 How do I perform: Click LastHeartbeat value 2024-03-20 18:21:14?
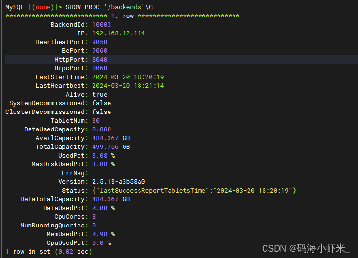[128, 86]
